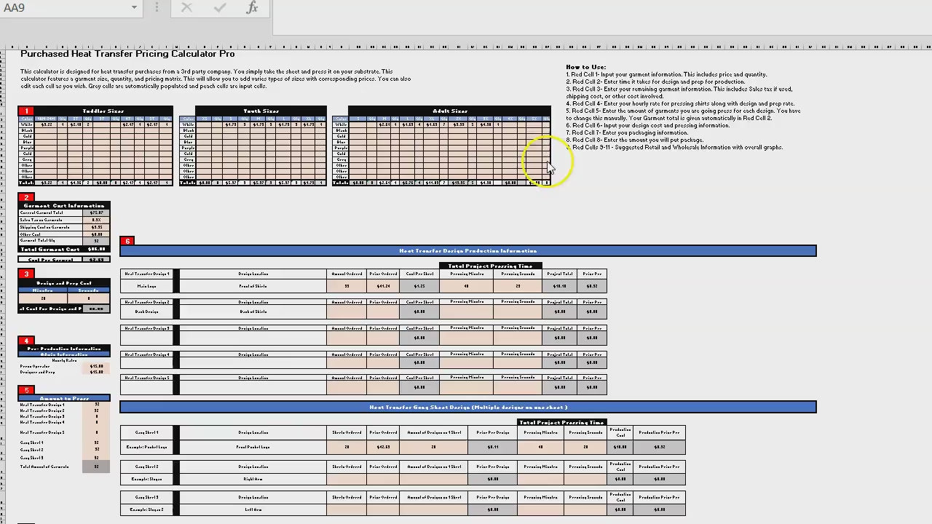
Task: Select the Total Amount of Garments grey cell
Action: (x=96, y=467)
